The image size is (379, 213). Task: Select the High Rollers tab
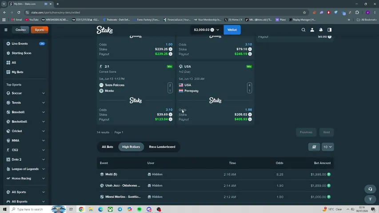pos(131,147)
